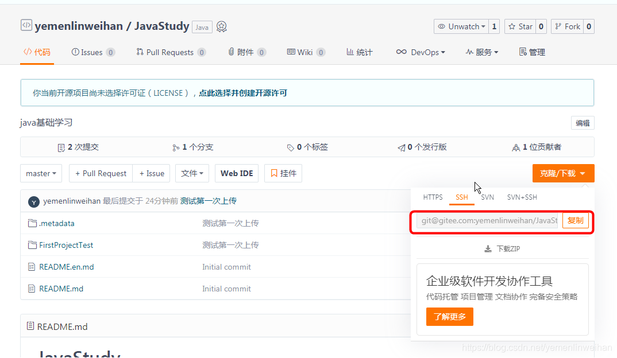Select the SVN clone tab

pos(488,197)
